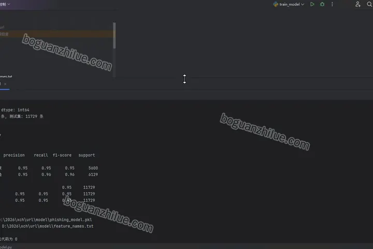Open the more actions vertical dots menu
The width and height of the screenshot is (373, 249).
click(332, 4)
